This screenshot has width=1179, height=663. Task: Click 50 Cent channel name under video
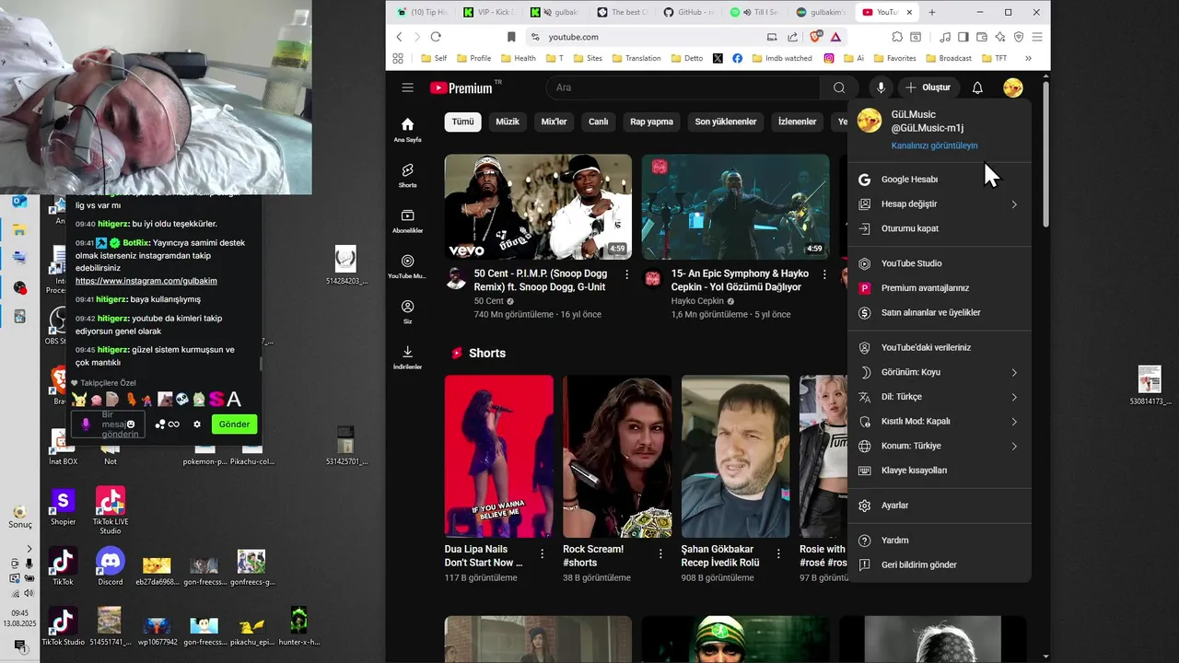click(489, 301)
